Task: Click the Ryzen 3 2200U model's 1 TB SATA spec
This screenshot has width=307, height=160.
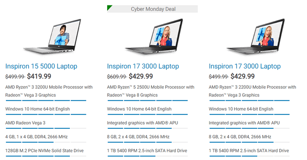Action: point(249,151)
